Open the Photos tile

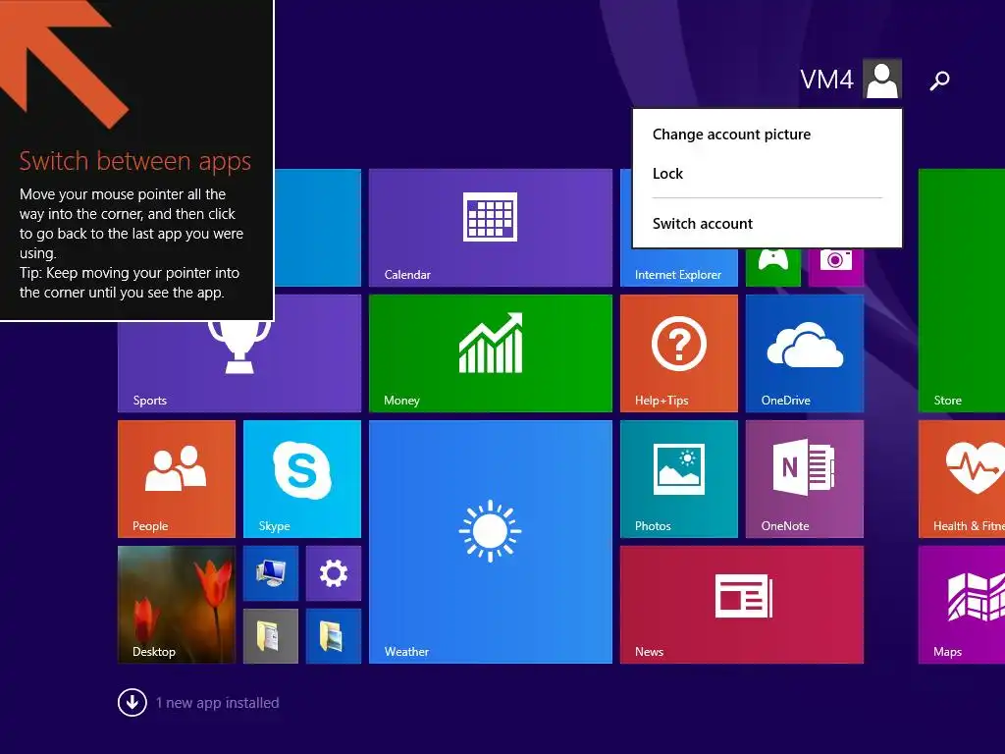(x=679, y=479)
